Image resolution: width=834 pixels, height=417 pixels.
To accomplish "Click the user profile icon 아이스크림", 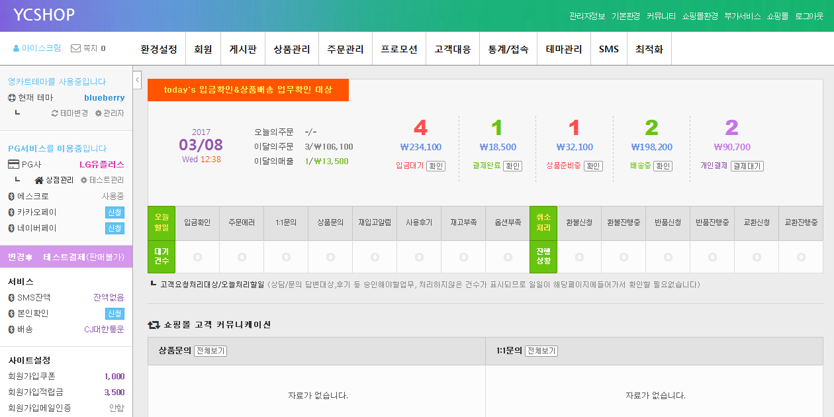I will 17,48.
